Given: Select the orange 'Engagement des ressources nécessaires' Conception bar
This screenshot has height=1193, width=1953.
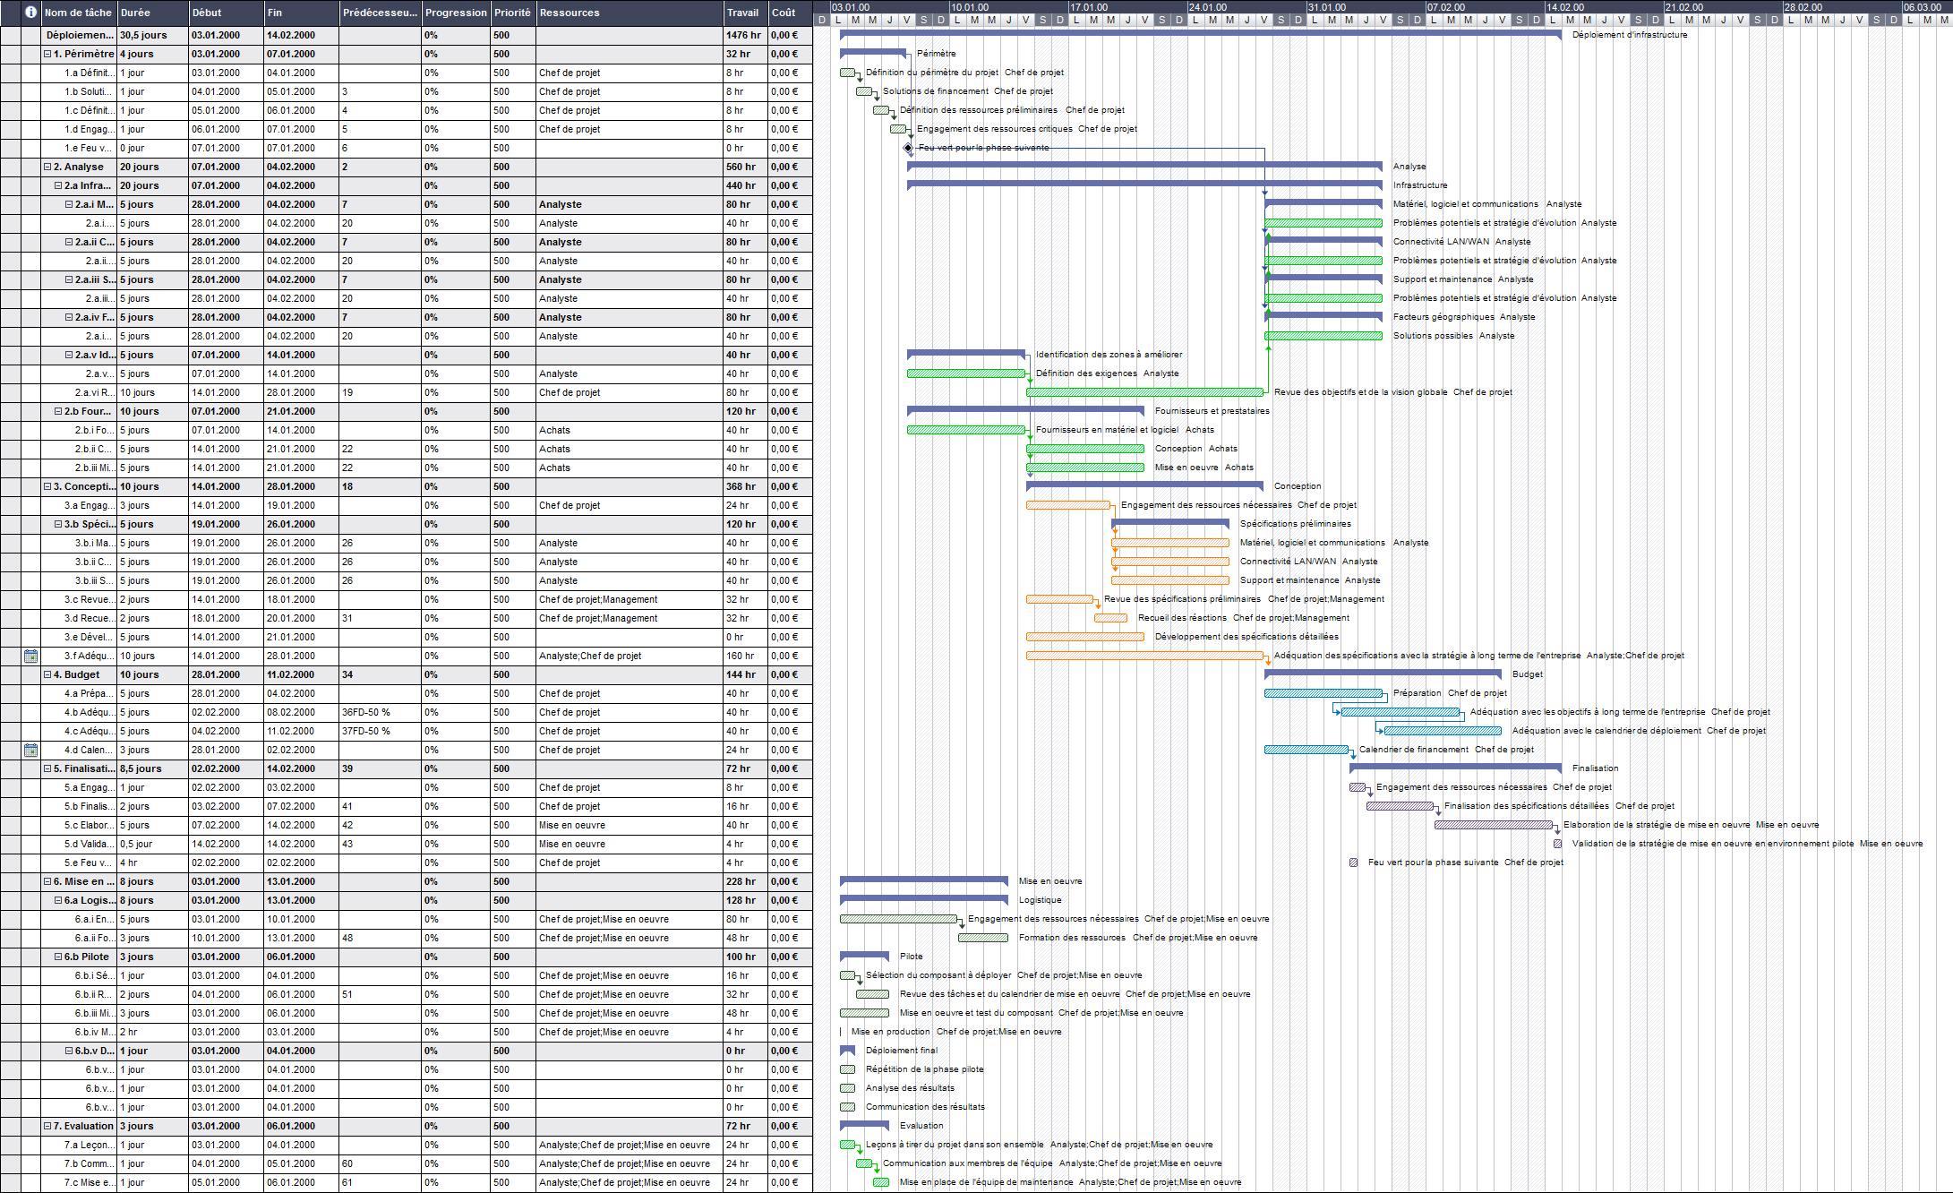Looking at the screenshot, I should coord(1068,505).
